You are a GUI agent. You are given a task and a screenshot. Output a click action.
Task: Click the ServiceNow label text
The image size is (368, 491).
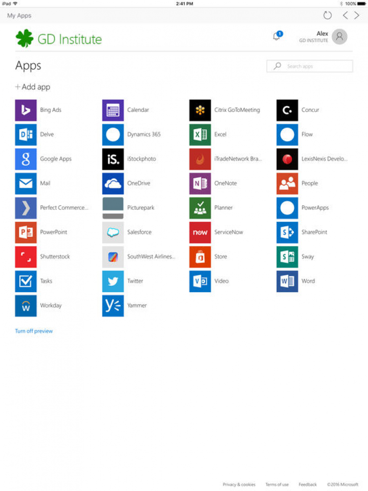229,232
